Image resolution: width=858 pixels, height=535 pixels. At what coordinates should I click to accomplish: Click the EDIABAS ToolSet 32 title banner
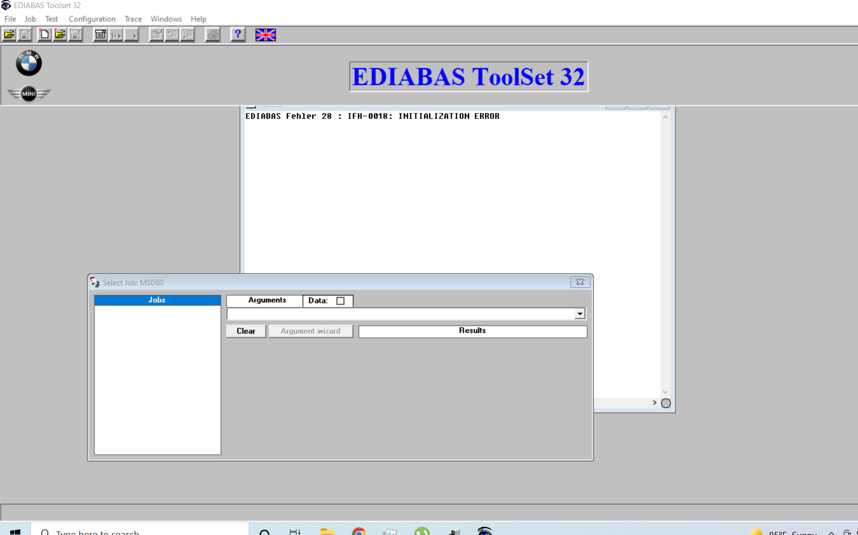pyautogui.click(x=468, y=77)
